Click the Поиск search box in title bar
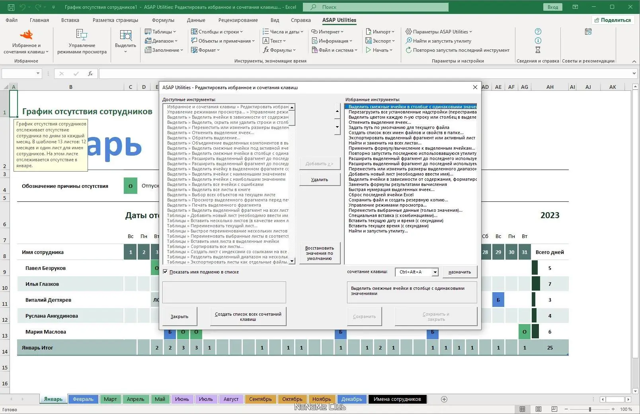The height and width of the screenshot is (414, 640). 375,7
